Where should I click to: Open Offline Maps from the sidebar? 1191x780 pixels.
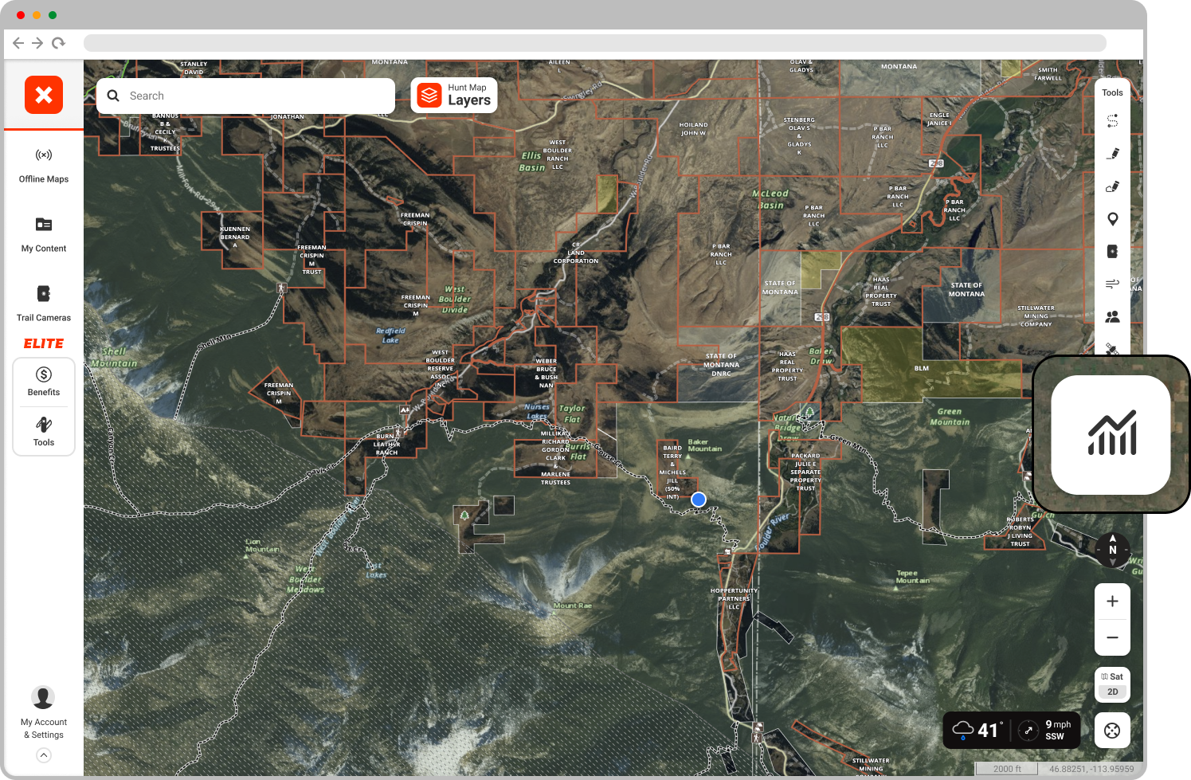(x=44, y=165)
